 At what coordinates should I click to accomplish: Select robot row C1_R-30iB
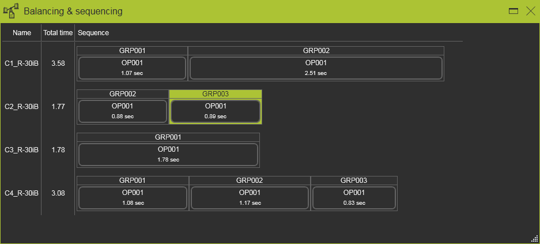click(21, 63)
